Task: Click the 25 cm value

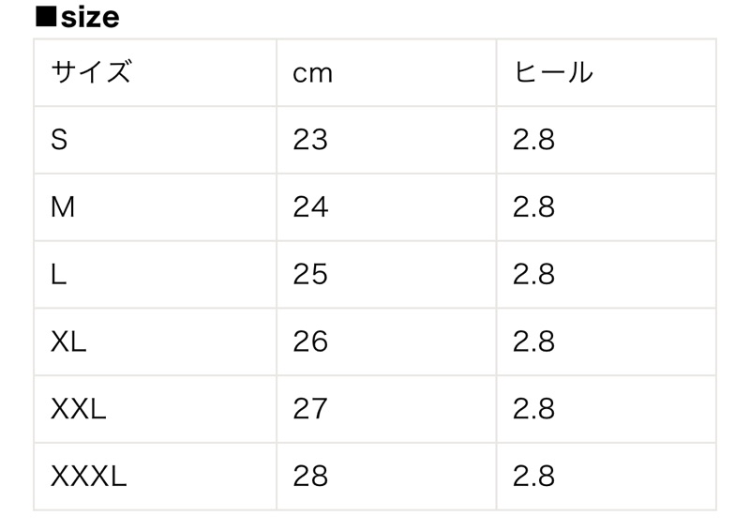Action: pyautogui.click(x=310, y=274)
